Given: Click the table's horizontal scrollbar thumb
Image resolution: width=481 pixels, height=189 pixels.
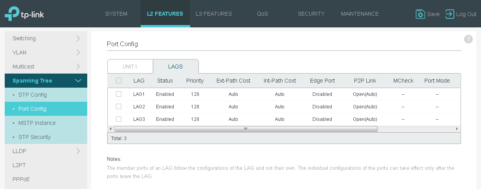Looking at the screenshot, I should [x=246, y=129].
